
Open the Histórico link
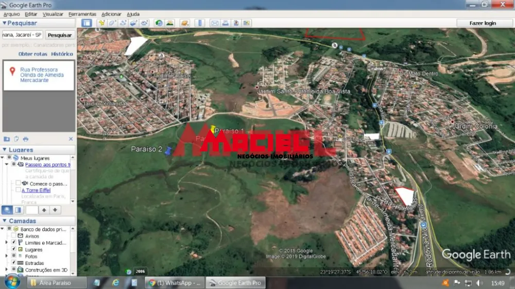[62, 54]
